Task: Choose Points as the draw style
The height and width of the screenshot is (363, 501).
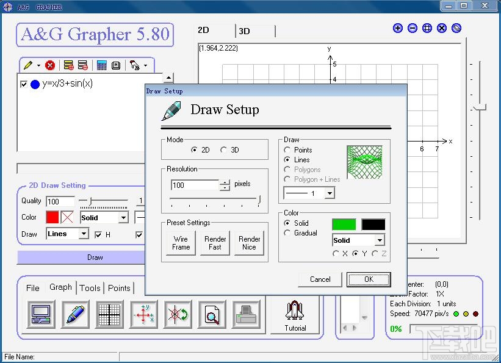Action: tap(287, 149)
